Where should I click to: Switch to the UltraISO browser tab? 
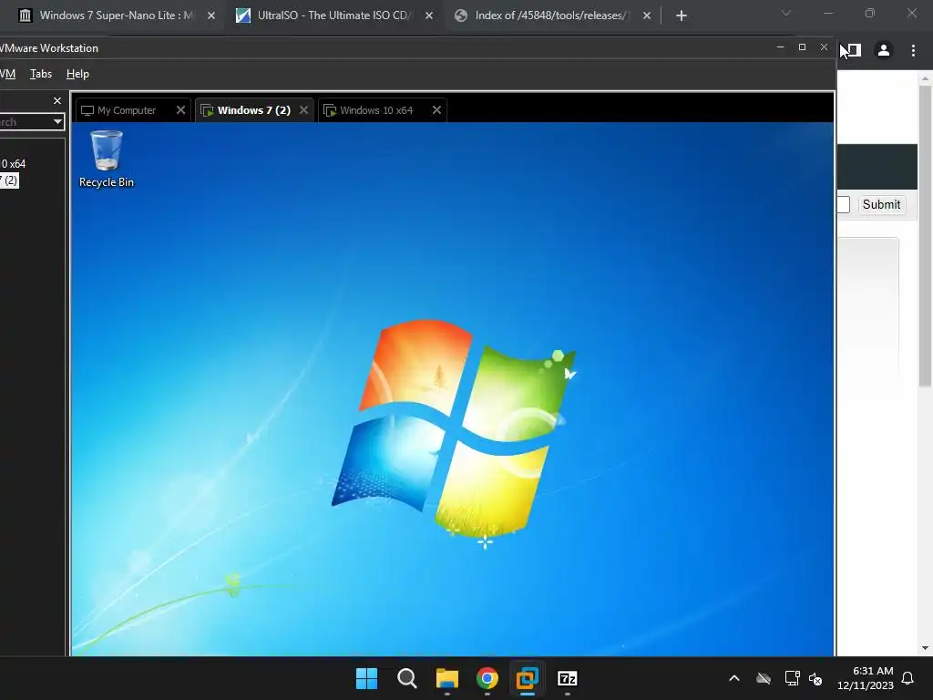click(334, 15)
